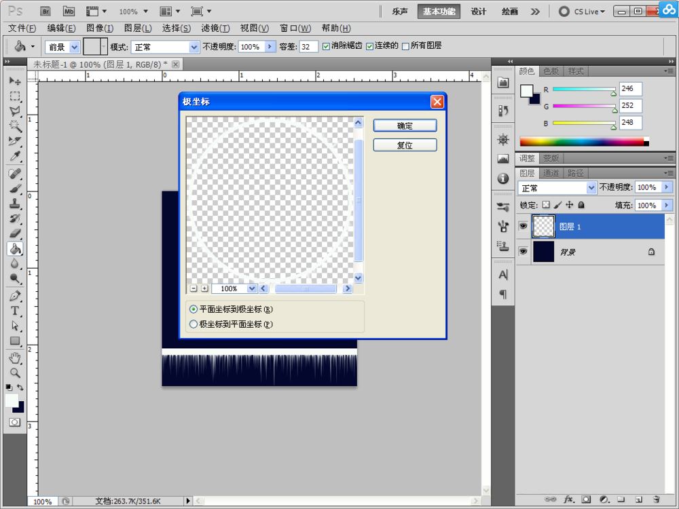
Task: Open preview zoom 100% dropdown in dialog
Action: (252, 288)
